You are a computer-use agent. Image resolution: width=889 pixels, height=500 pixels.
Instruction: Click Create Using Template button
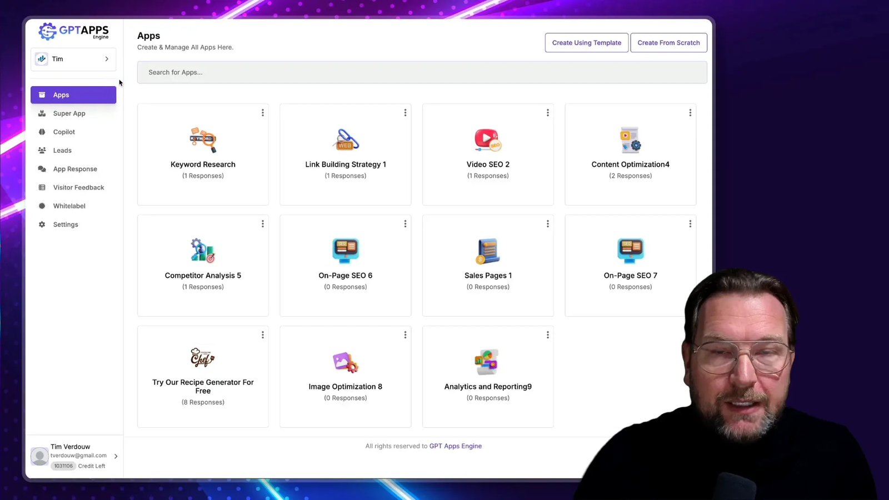pyautogui.click(x=587, y=43)
